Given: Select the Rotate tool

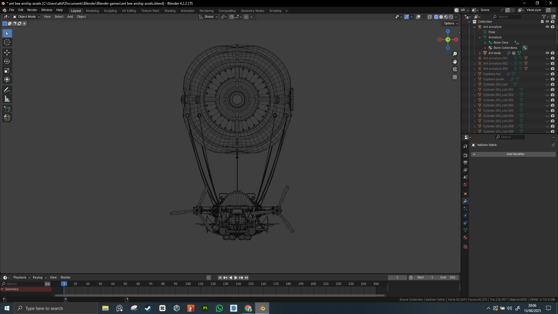Looking at the screenshot, I should 7,62.
